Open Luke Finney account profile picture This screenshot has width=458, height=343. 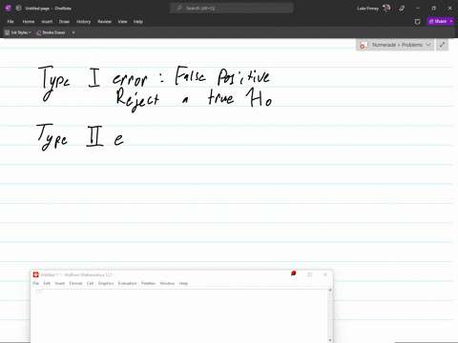pyautogui.click(x=386, y=8)
